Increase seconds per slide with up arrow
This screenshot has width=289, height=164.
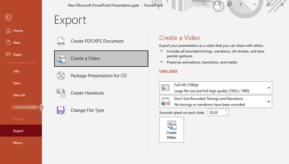226,111
